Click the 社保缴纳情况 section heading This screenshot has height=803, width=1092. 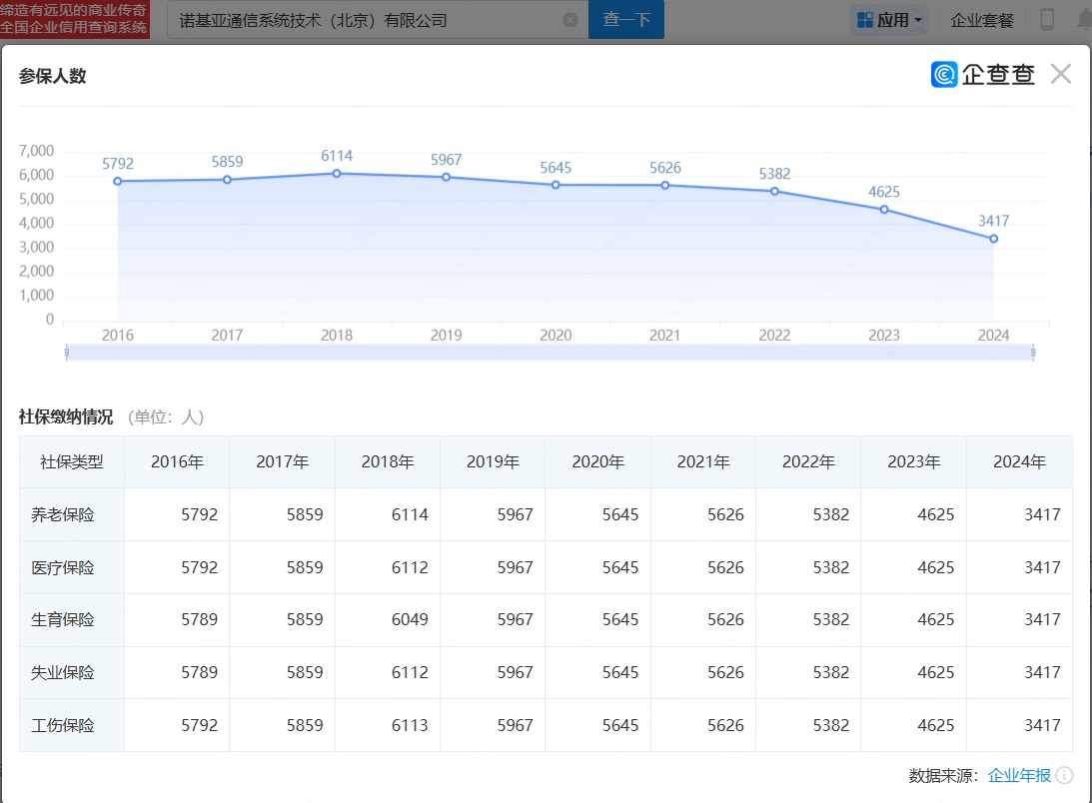[66, 416]
